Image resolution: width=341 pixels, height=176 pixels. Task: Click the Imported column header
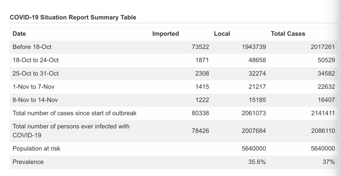(165, 34)
